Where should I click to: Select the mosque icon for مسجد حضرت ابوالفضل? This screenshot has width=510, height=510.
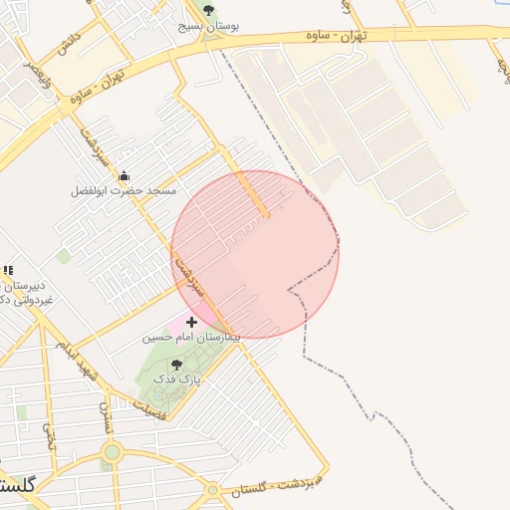tap(124, 175)
